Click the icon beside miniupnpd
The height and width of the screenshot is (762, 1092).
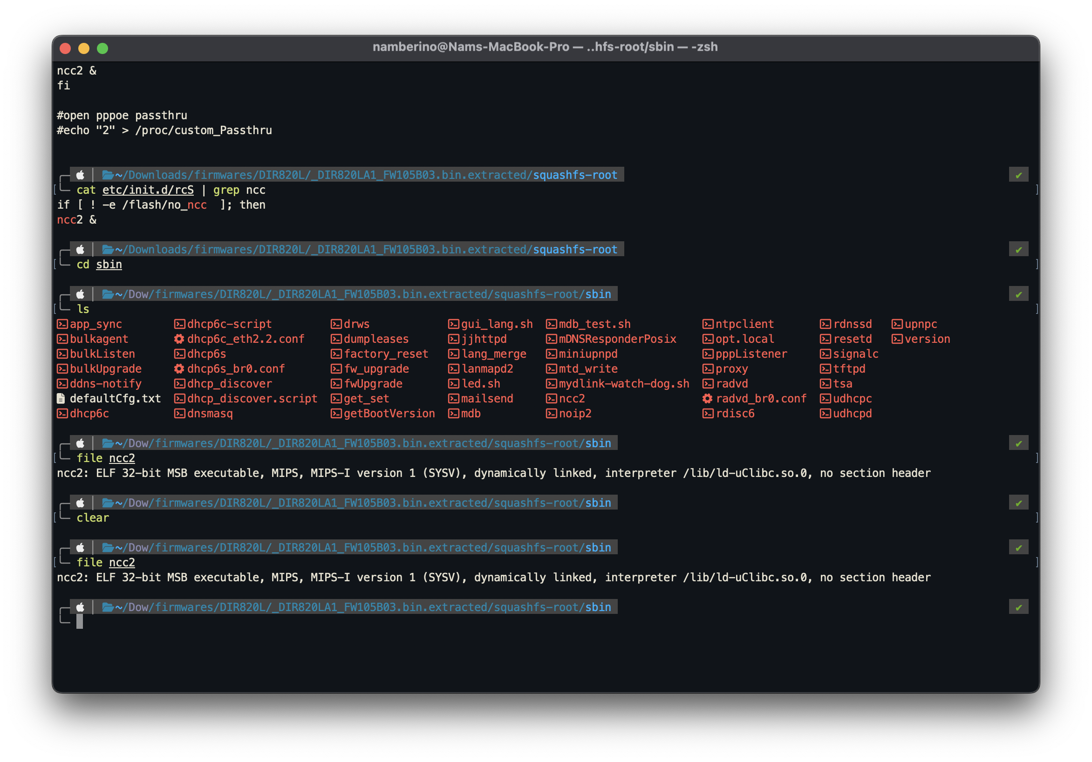click(551, 354)
